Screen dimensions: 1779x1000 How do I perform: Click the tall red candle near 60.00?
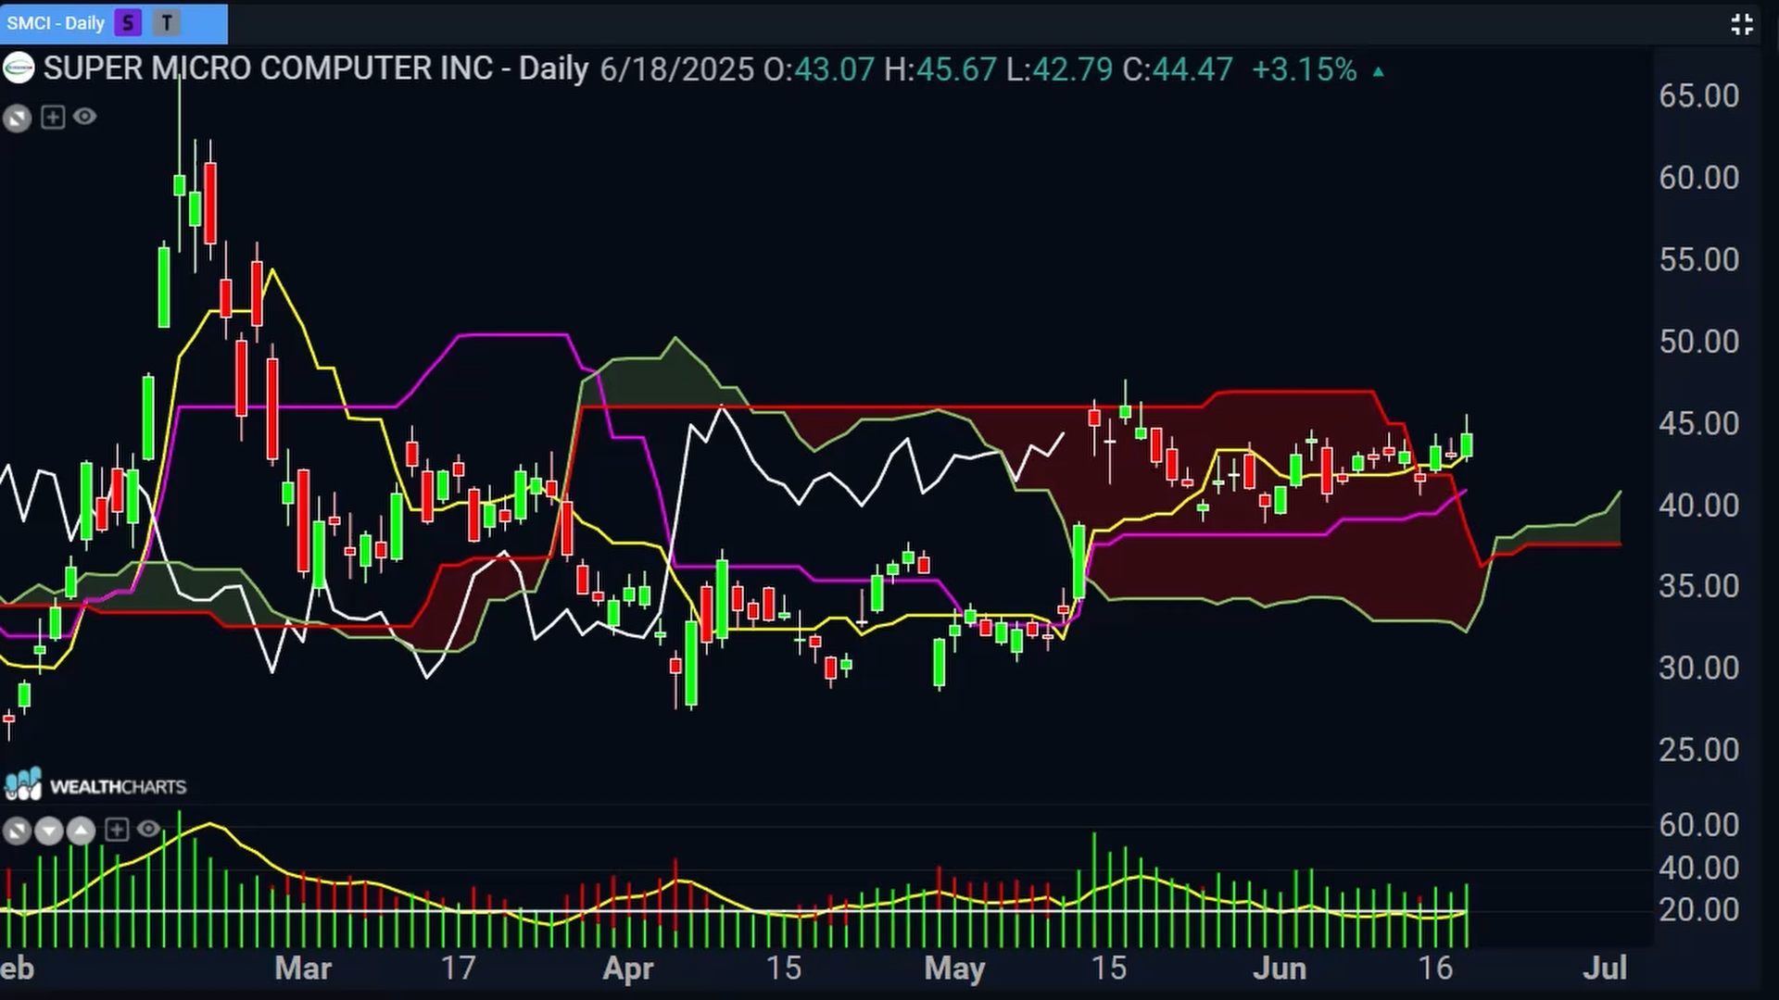(x=211, y=203)
